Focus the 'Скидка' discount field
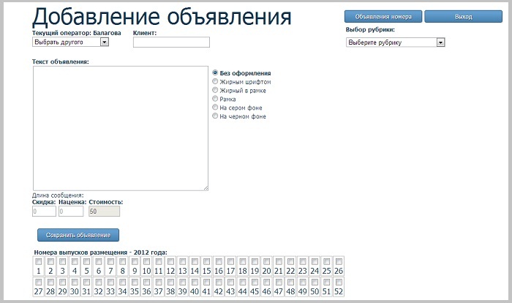 pos(44,212)
